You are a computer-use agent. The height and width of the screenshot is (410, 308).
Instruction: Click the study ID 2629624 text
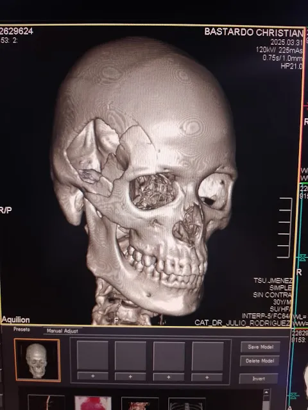click(x=17, y=31)
